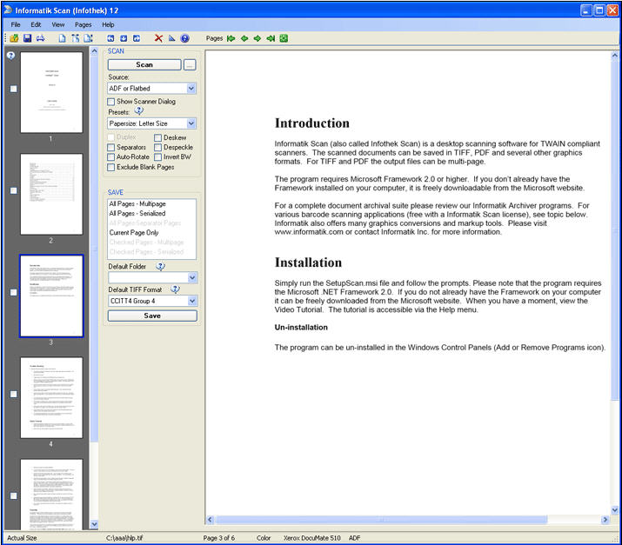This screenshot has height=545, width=622.
Task: Enable the Deskew checkbox
Action: (157, 138)
